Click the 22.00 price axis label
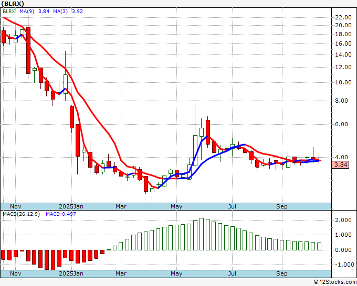The image size is (357, 286). point(343,17)
